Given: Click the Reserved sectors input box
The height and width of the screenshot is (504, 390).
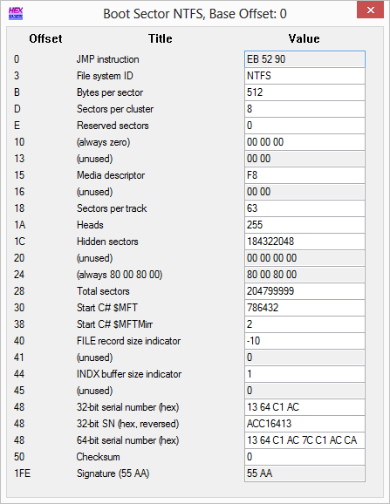Looking at the screenshot, I should (x=304, y=126).
